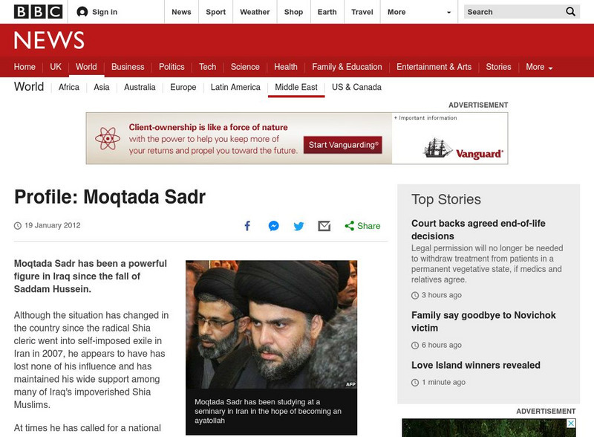Click the search magnifier icon
This screenshot has width=594, height=437.
tap(570, 12)
